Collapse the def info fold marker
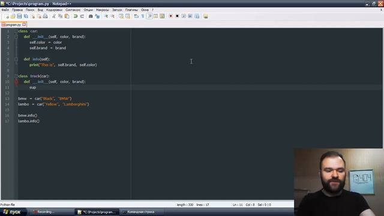Viewport: 384px width, 216px height. point(16,59)
